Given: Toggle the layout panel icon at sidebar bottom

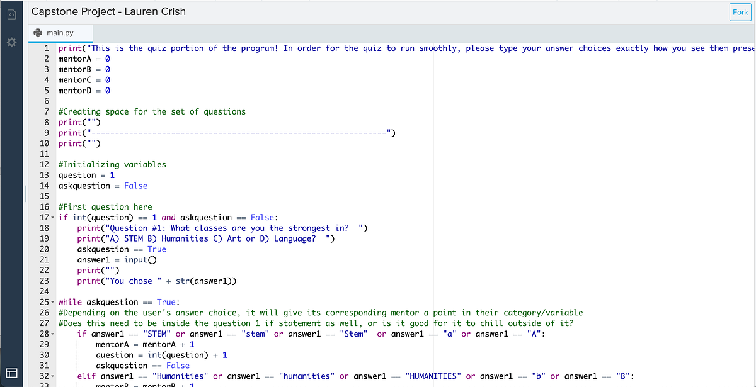Looking at the screenshot, I should (11, 373).
